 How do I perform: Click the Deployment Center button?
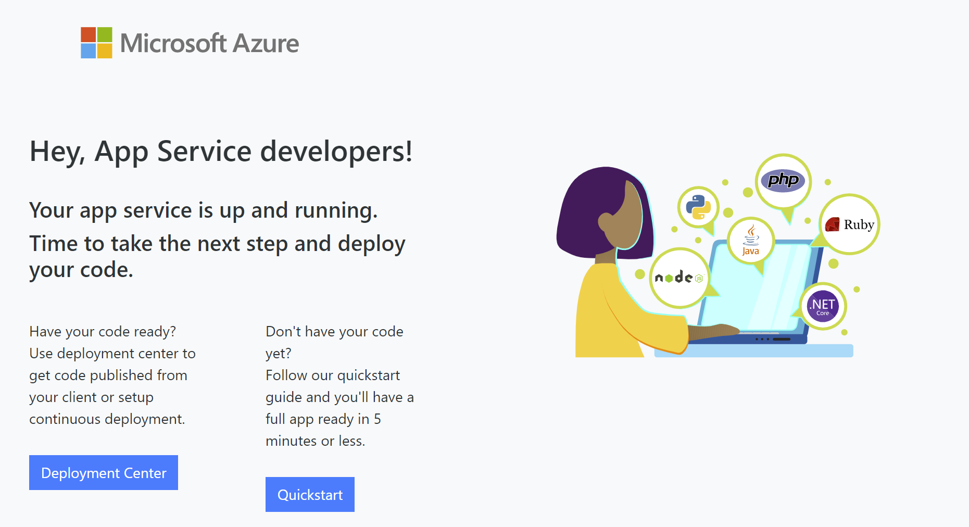(x=104, y=472)
